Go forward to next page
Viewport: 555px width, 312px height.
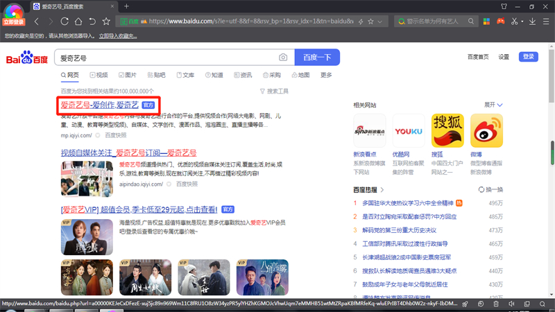51,21
